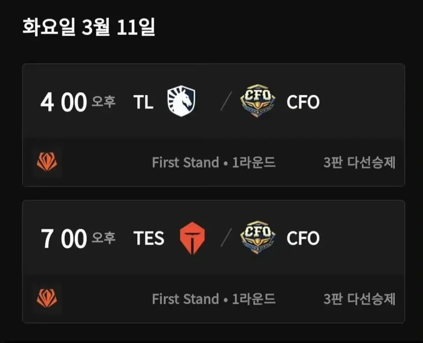Click First Stand • 1라운드 under the TL match

click(214, 162)
